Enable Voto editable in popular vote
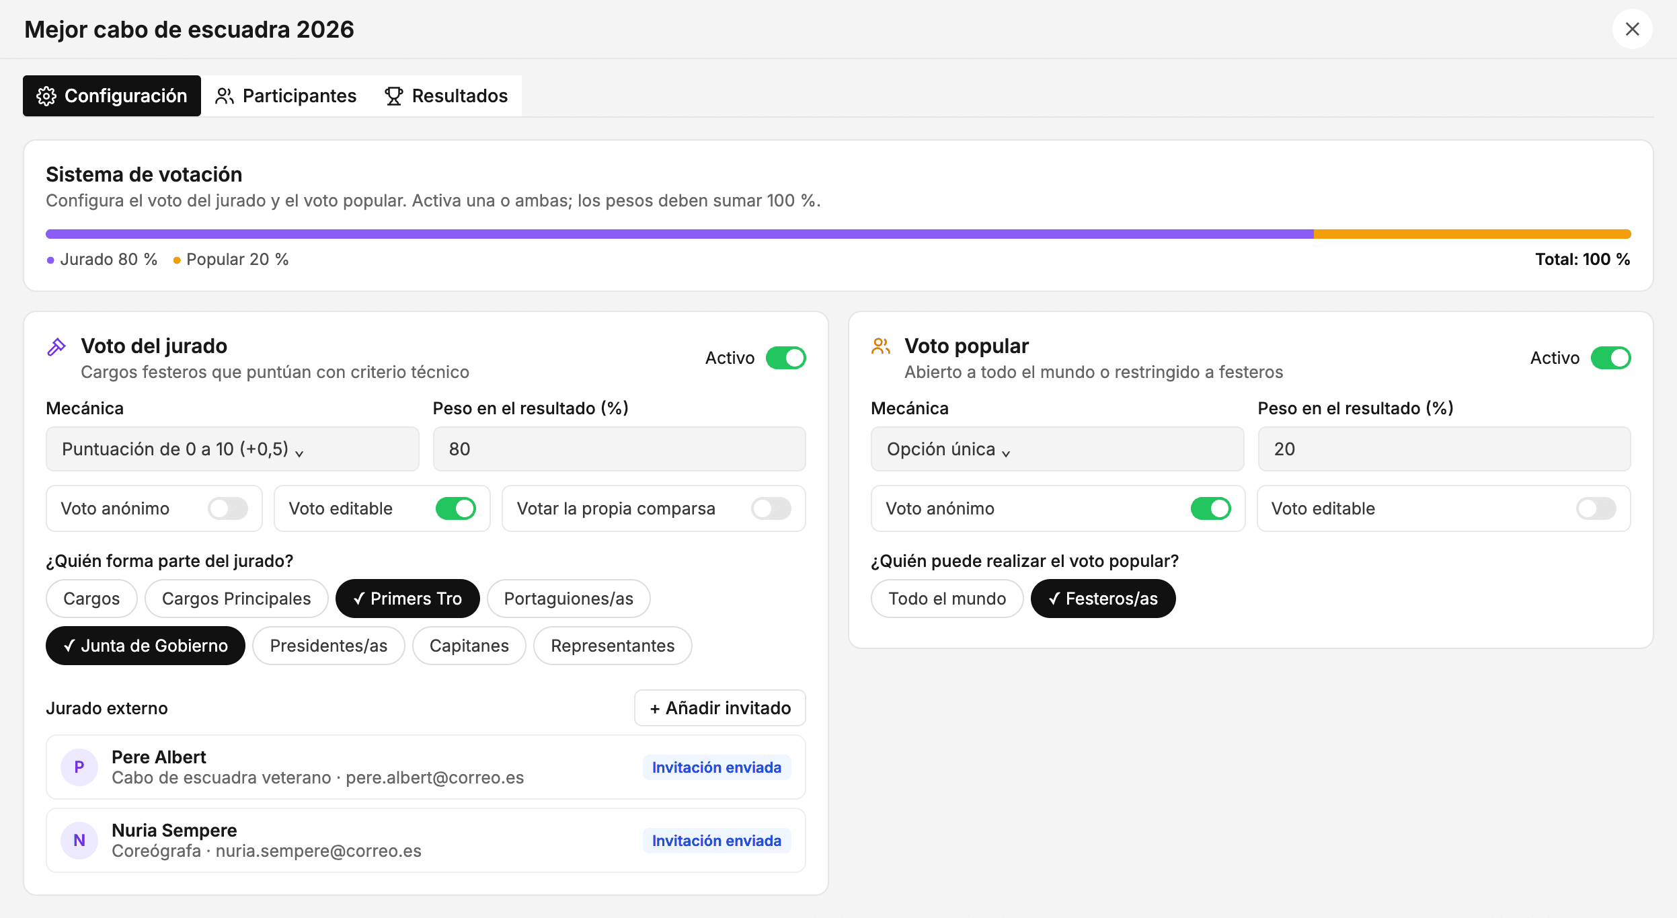Image resolution: width=1677 pixels, height=918 pixels. point(1596,508)
